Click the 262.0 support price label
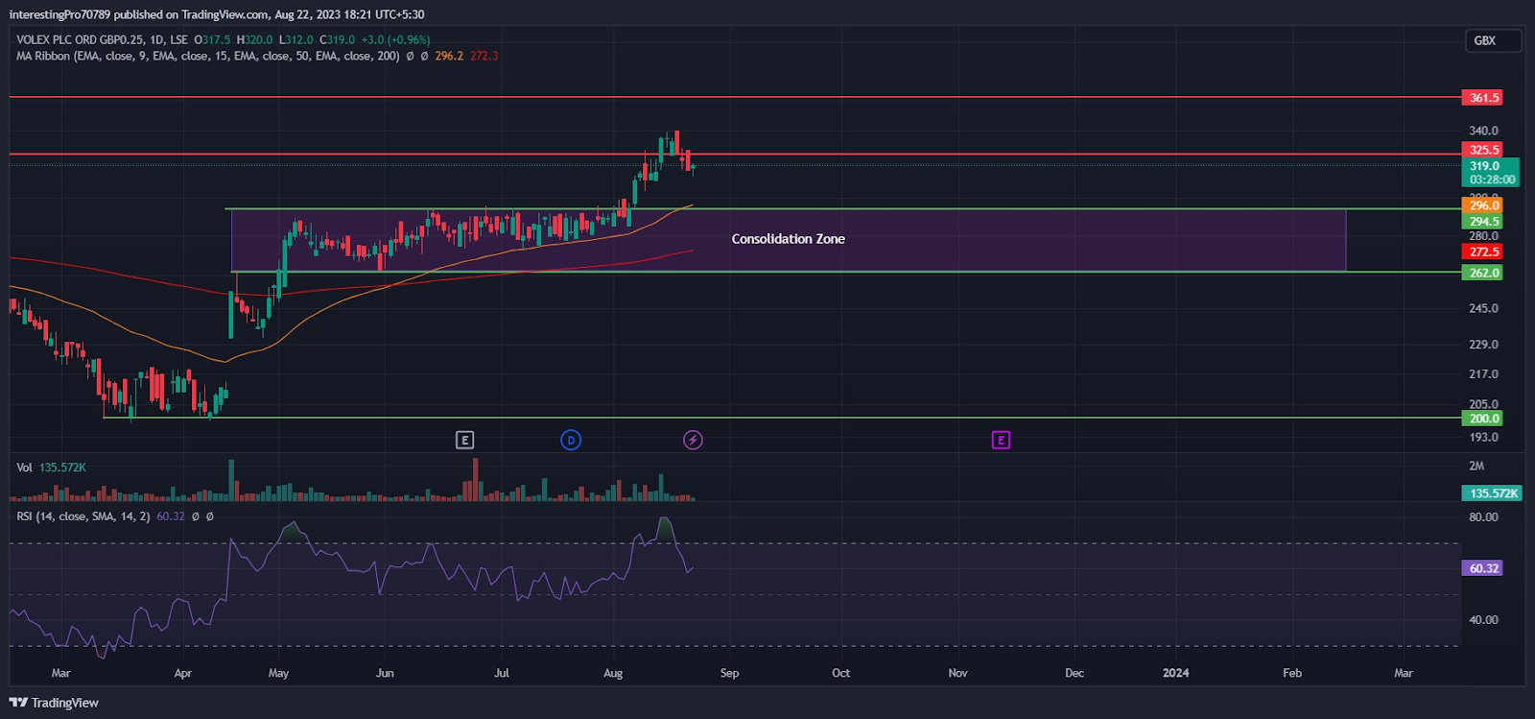Viewport: 1535px width, 719px height. [x=1483, y=273]
